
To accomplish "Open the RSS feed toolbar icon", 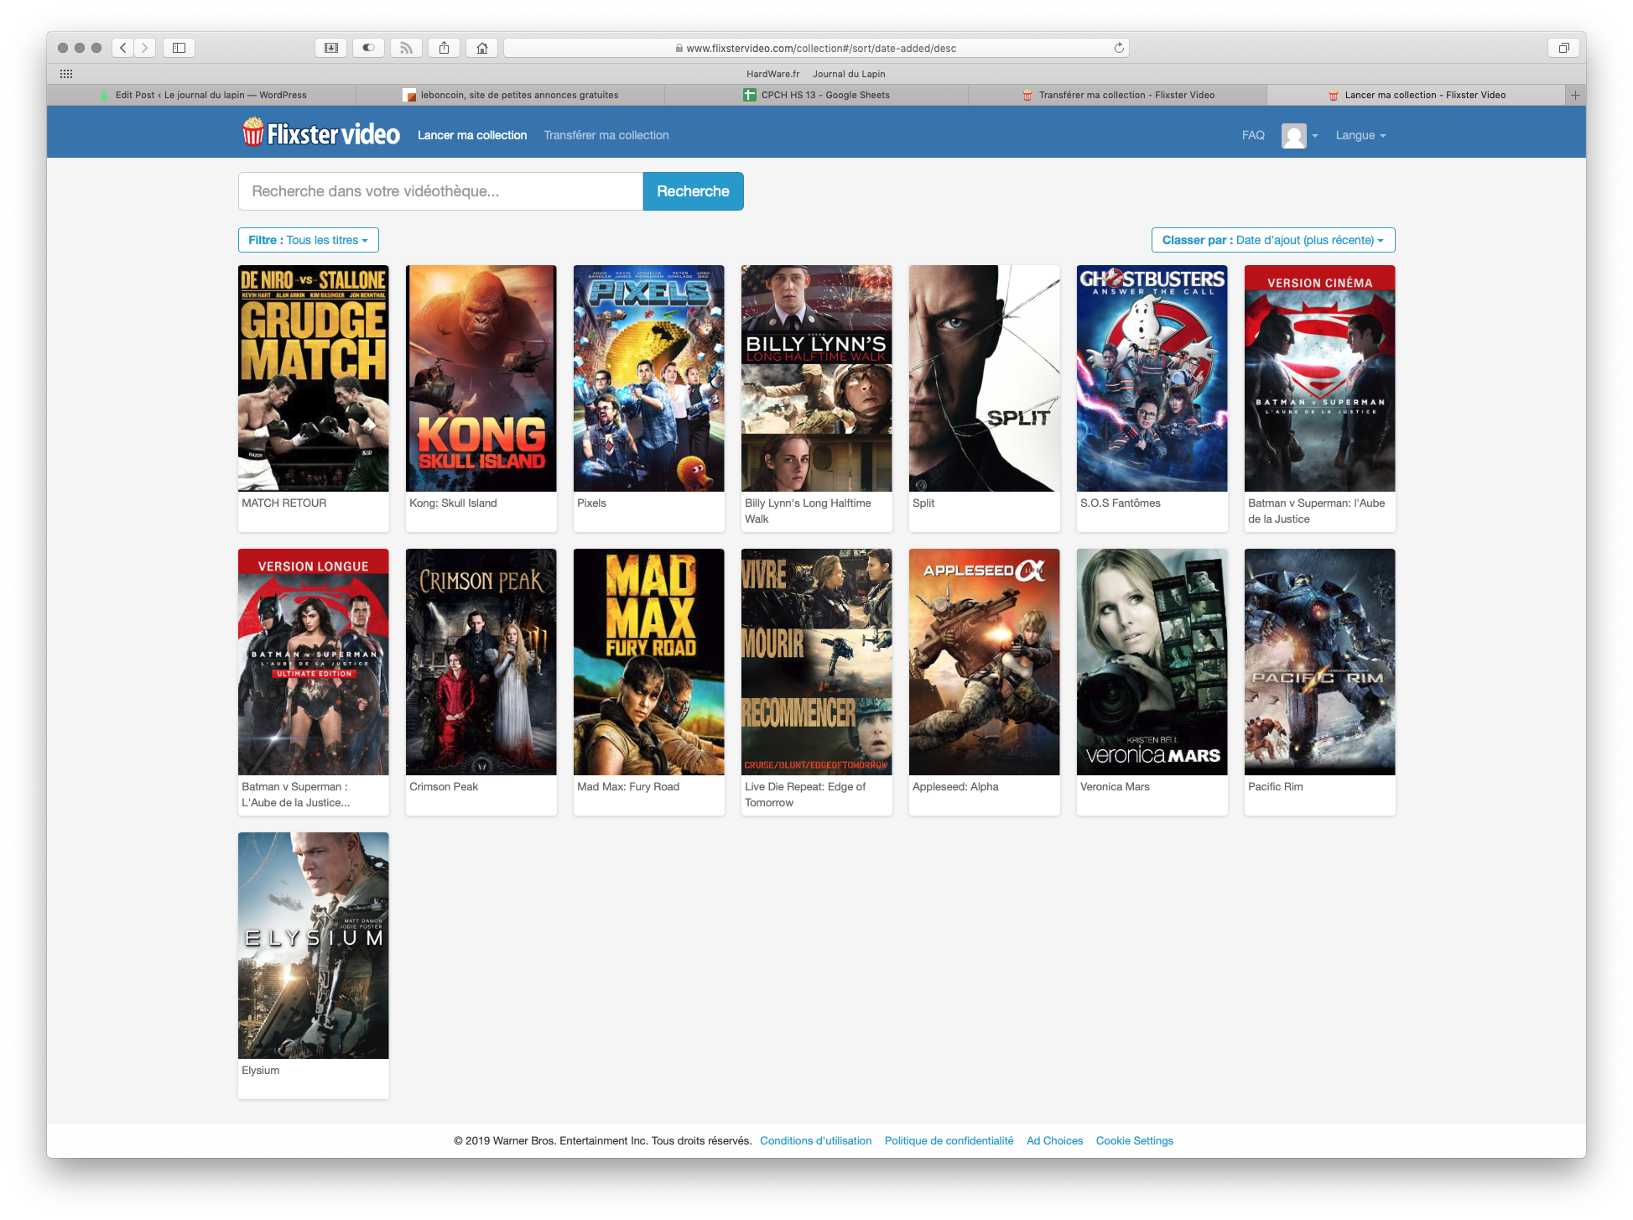I will click(406, 48).
